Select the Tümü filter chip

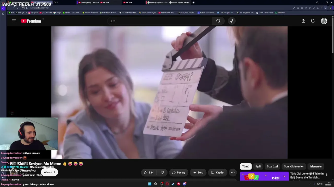[x=246, y=166]
